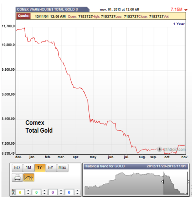Print the gold chart with printer icon

point(17,177)
